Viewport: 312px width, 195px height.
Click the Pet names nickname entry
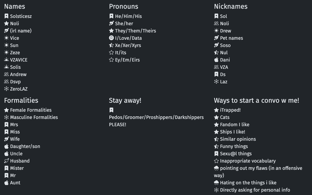231,38
